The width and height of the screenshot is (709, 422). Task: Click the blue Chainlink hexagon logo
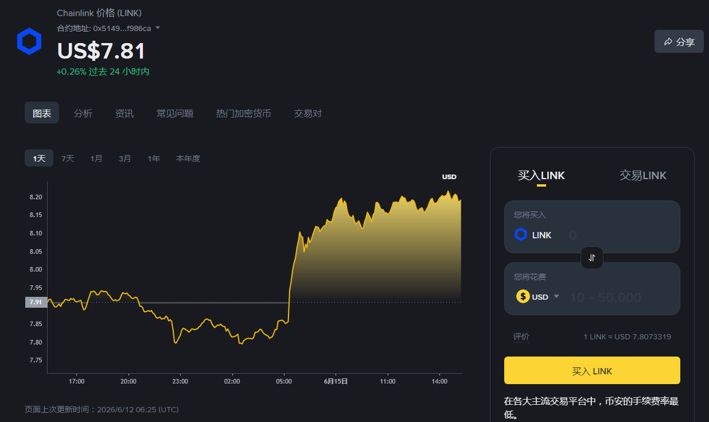(x=29, y=41)
